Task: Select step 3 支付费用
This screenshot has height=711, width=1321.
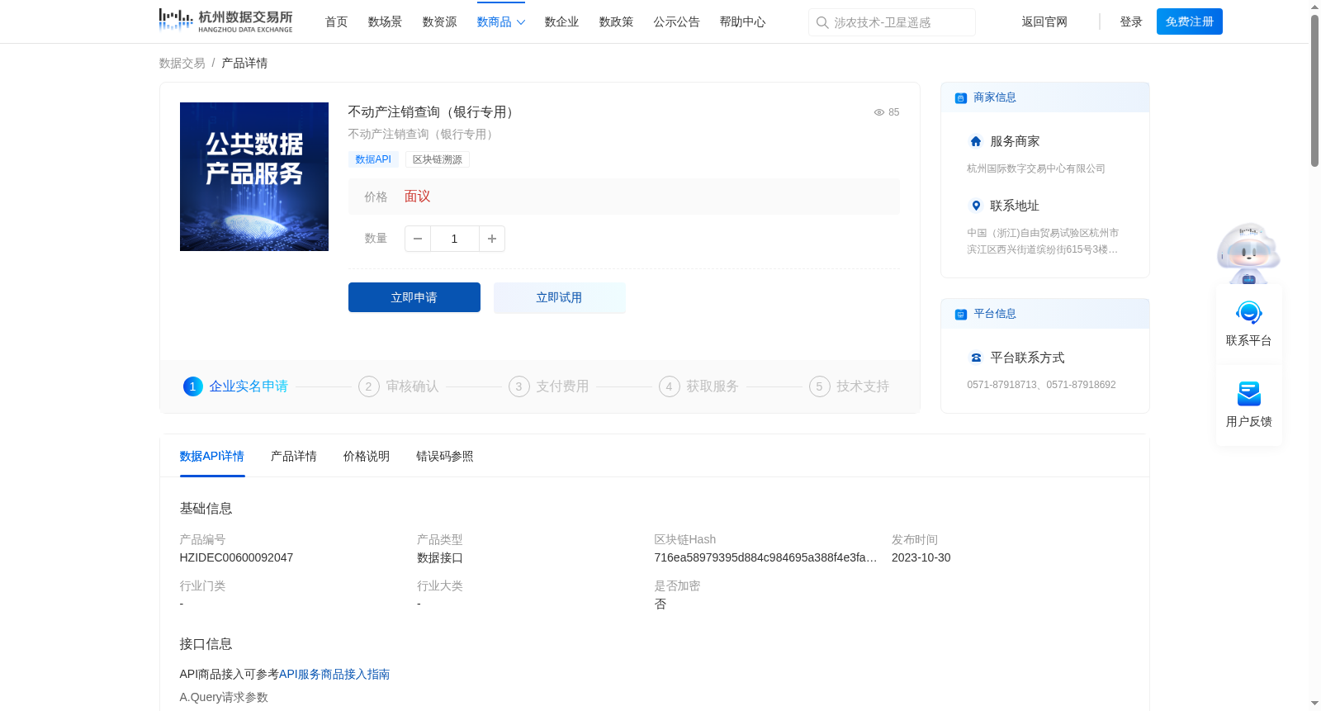Action: [x=549, y=386]
